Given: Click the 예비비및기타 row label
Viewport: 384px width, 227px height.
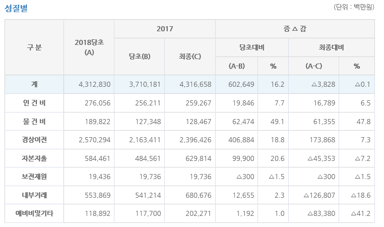Looking at the screenshot, I should [x=34, y=214].
